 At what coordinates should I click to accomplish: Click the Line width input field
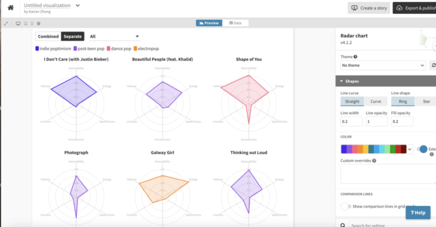coord(351,122)
